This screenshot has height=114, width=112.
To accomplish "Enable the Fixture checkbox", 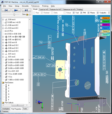I will pos(65,13).
